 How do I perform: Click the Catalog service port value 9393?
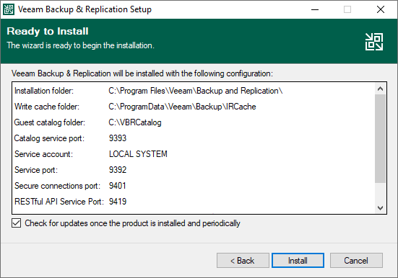coord(118,138)
